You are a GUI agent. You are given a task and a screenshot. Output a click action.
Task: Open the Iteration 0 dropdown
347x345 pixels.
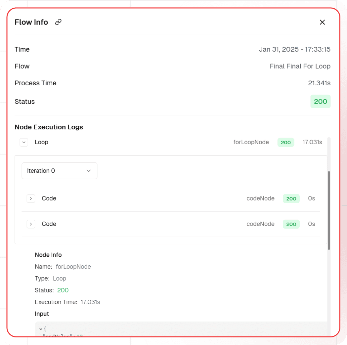pos(60,171)
